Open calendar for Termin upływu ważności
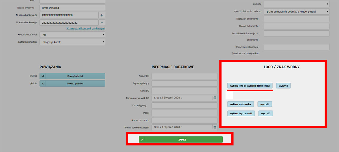Viewport: 339px width, 152px height. [x=215, y=128]
